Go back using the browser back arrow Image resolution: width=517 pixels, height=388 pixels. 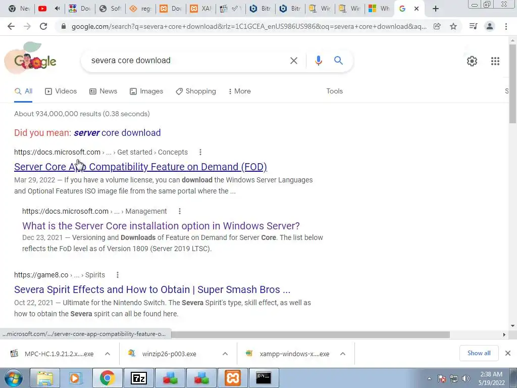click(11, 26)
